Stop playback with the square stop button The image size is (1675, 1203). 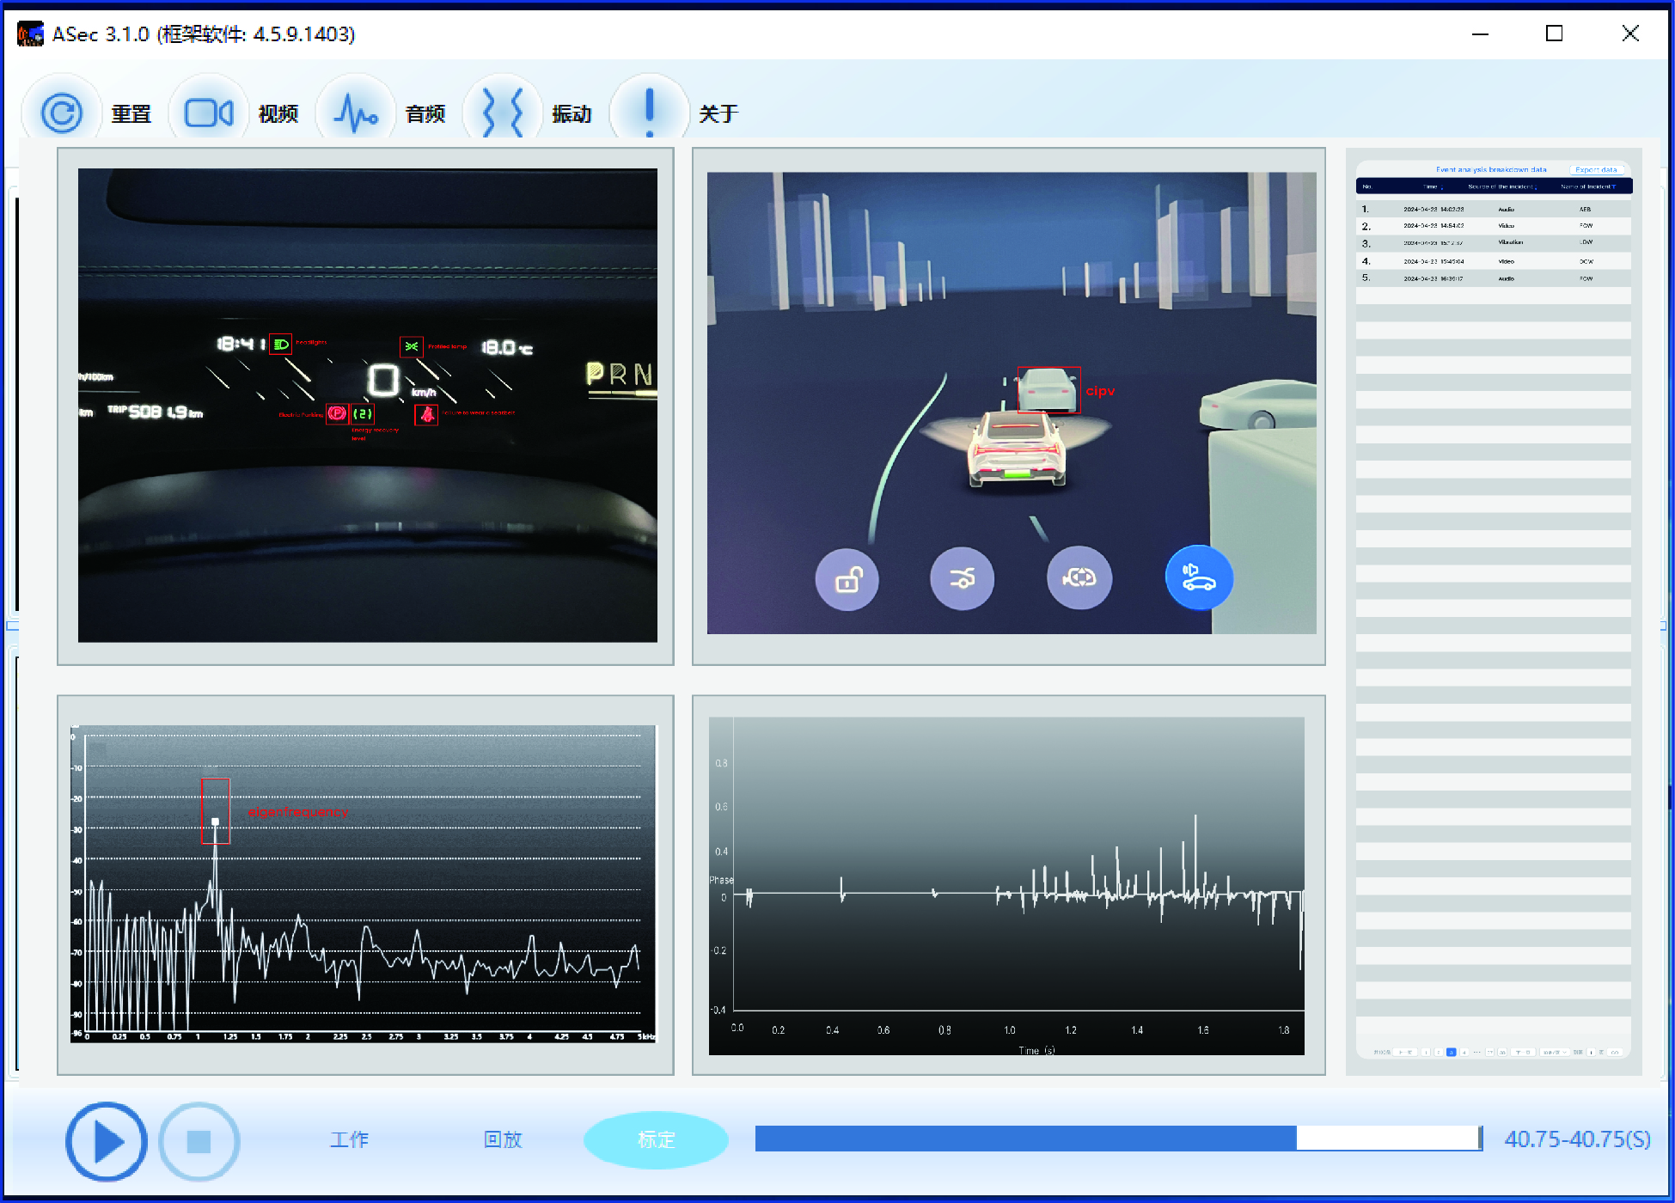pyautogui.click(x=199, y=1142)
